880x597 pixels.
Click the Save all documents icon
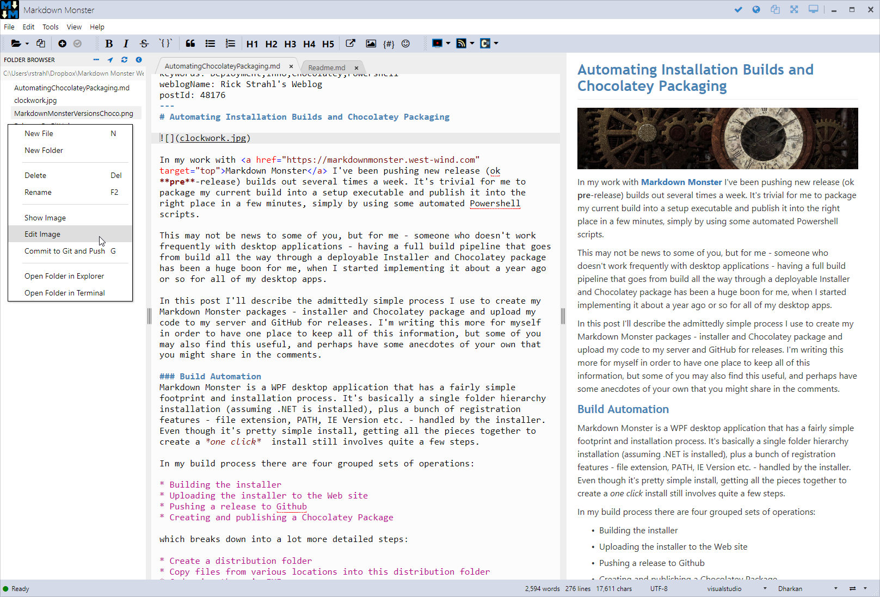41,44
